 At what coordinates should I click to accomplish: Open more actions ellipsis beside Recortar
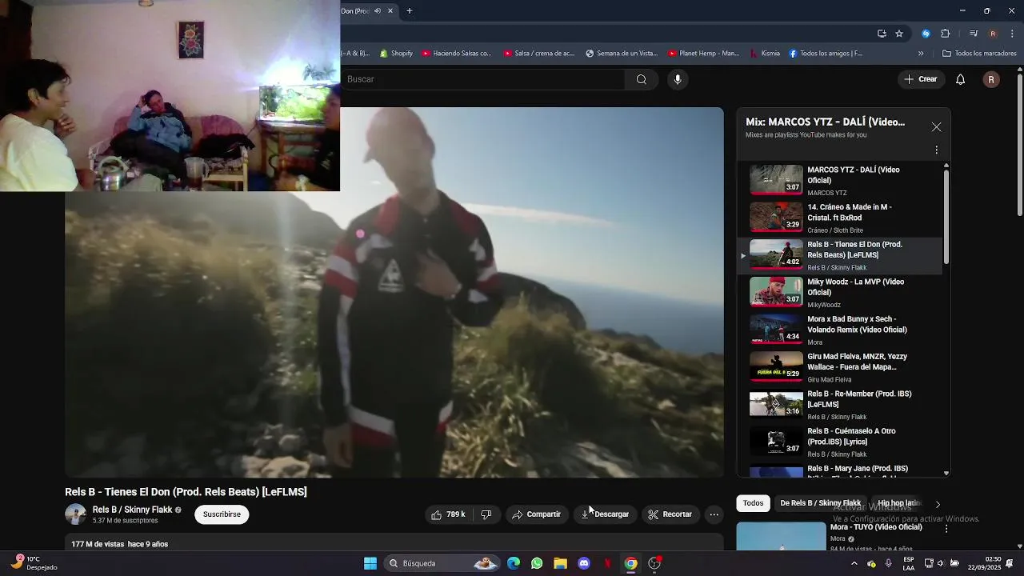click(x=714, y=514)
